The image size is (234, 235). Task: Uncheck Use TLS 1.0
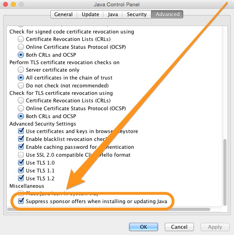pyautogui.click(x=21, y=163)
